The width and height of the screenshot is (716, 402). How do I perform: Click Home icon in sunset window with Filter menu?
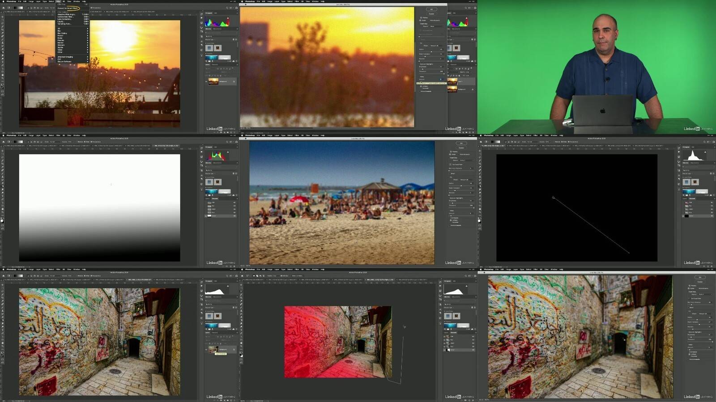tap(4, 8)
